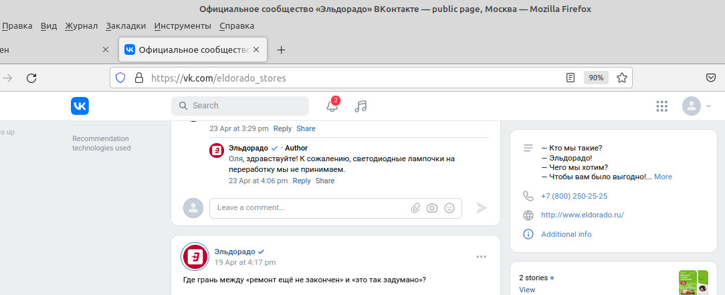The height and width of the screenshot is (295, 725).
Task: Reply to the 23 Apr 3:29 pm comment
Action: coord(282,128)
